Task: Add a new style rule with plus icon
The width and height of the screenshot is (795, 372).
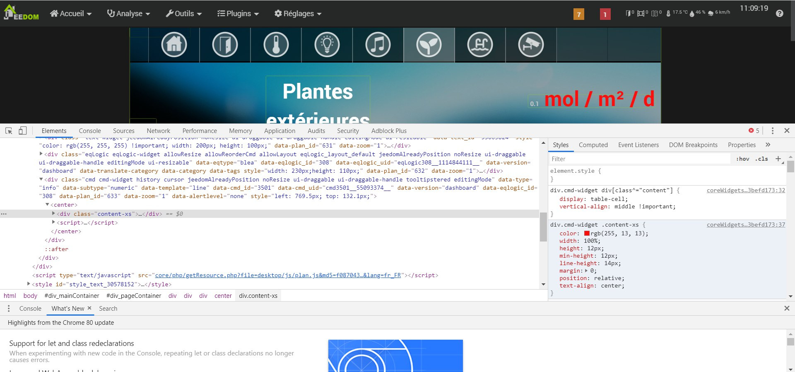Action: coord(778,159)
